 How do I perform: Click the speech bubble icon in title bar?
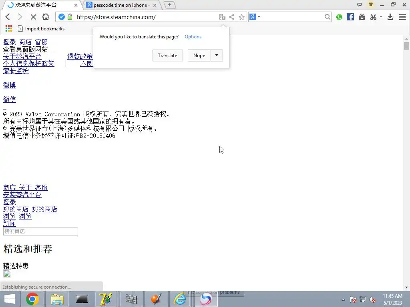(x=360, y=4)
